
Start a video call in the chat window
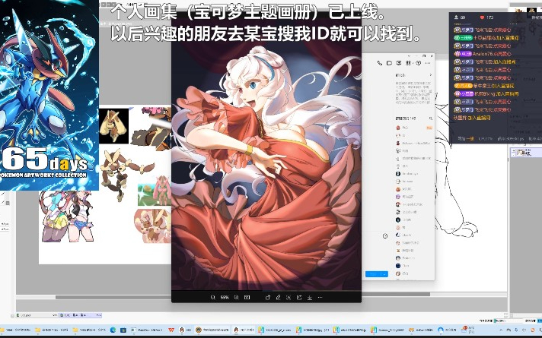tap(389, 63)
